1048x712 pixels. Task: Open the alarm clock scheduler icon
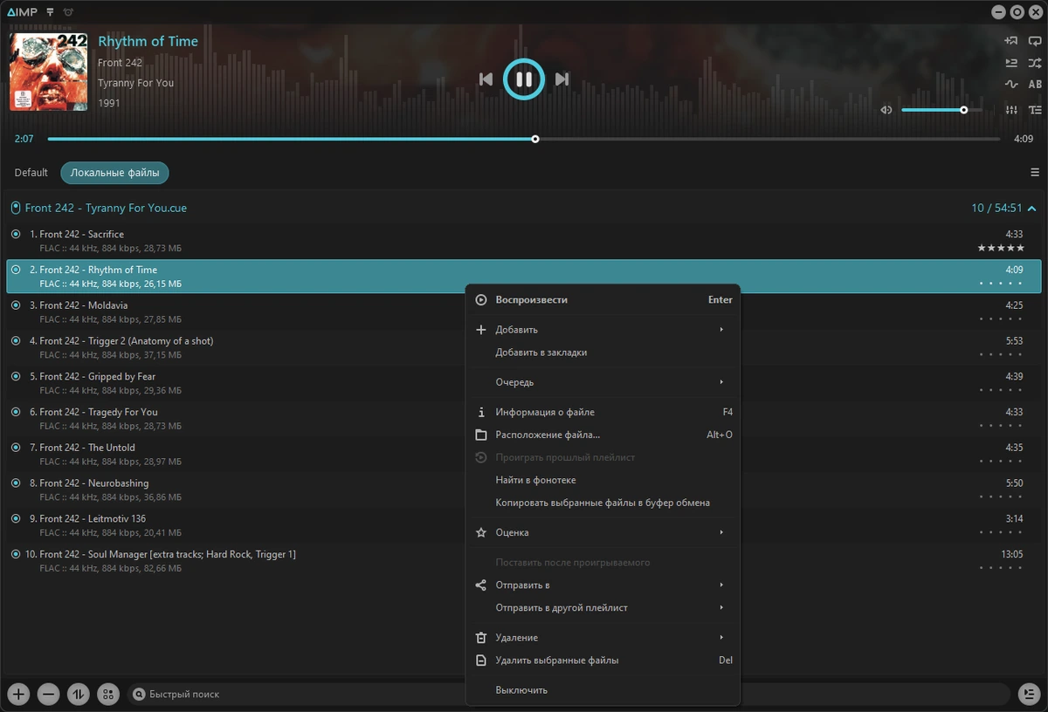point(69,12)
